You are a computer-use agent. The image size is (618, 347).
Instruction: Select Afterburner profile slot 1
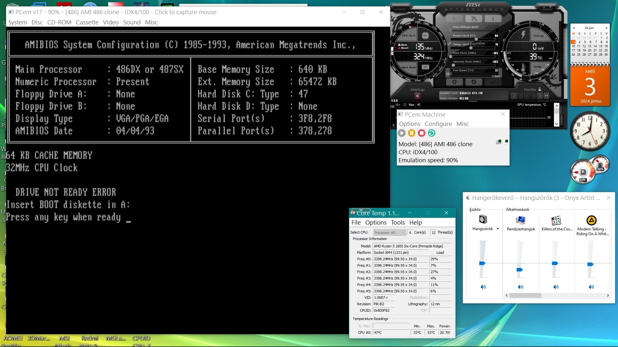(x=514, y=96)
